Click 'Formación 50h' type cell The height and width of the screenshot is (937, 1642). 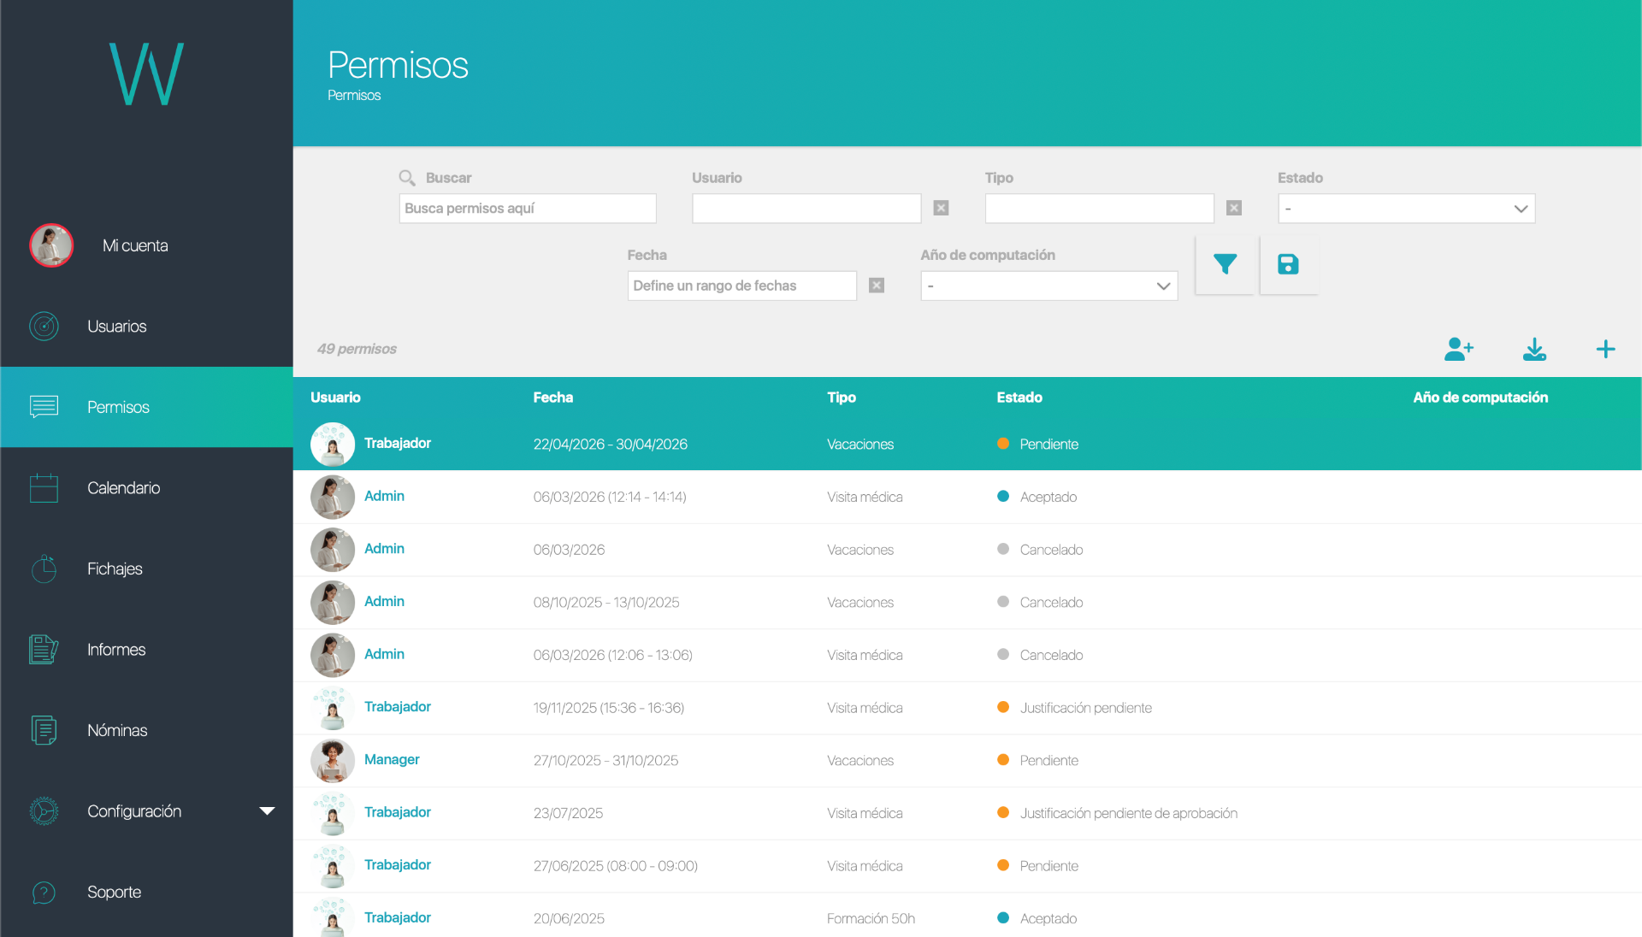pyautogui.click(x=871, y=919)
